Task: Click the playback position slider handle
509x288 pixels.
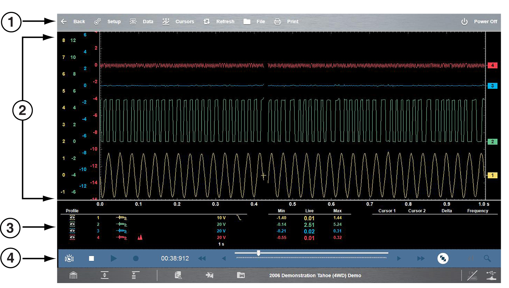Action: point(258,253)
